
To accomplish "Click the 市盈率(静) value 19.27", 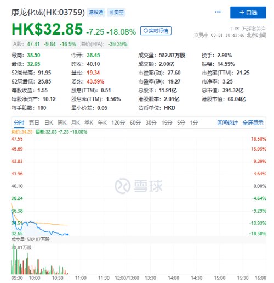I will click(174, 81).
